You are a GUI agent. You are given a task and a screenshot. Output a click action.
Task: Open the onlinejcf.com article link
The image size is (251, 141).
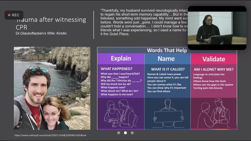(x=51, y=135)
